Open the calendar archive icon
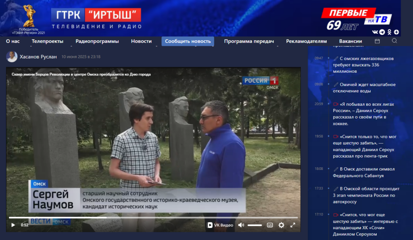Viewport: 413px width, 240px height. point(377,41)
